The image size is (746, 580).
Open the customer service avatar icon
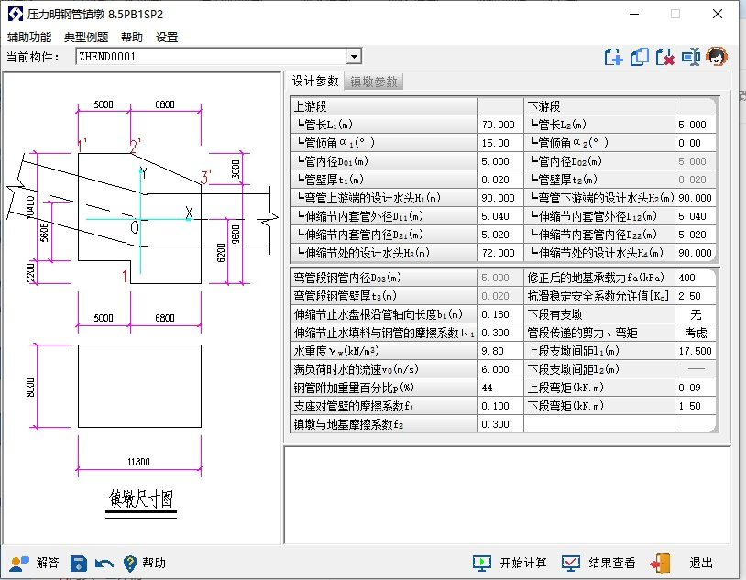717,57
